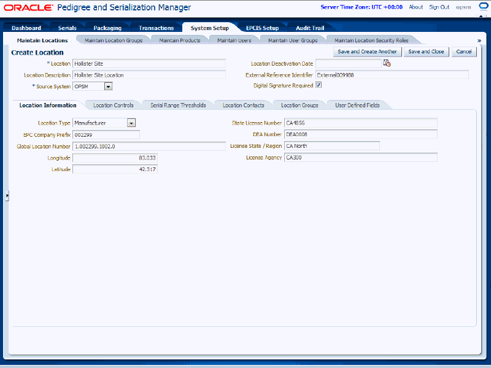Open the Packaging tab

tap(107, 28)
